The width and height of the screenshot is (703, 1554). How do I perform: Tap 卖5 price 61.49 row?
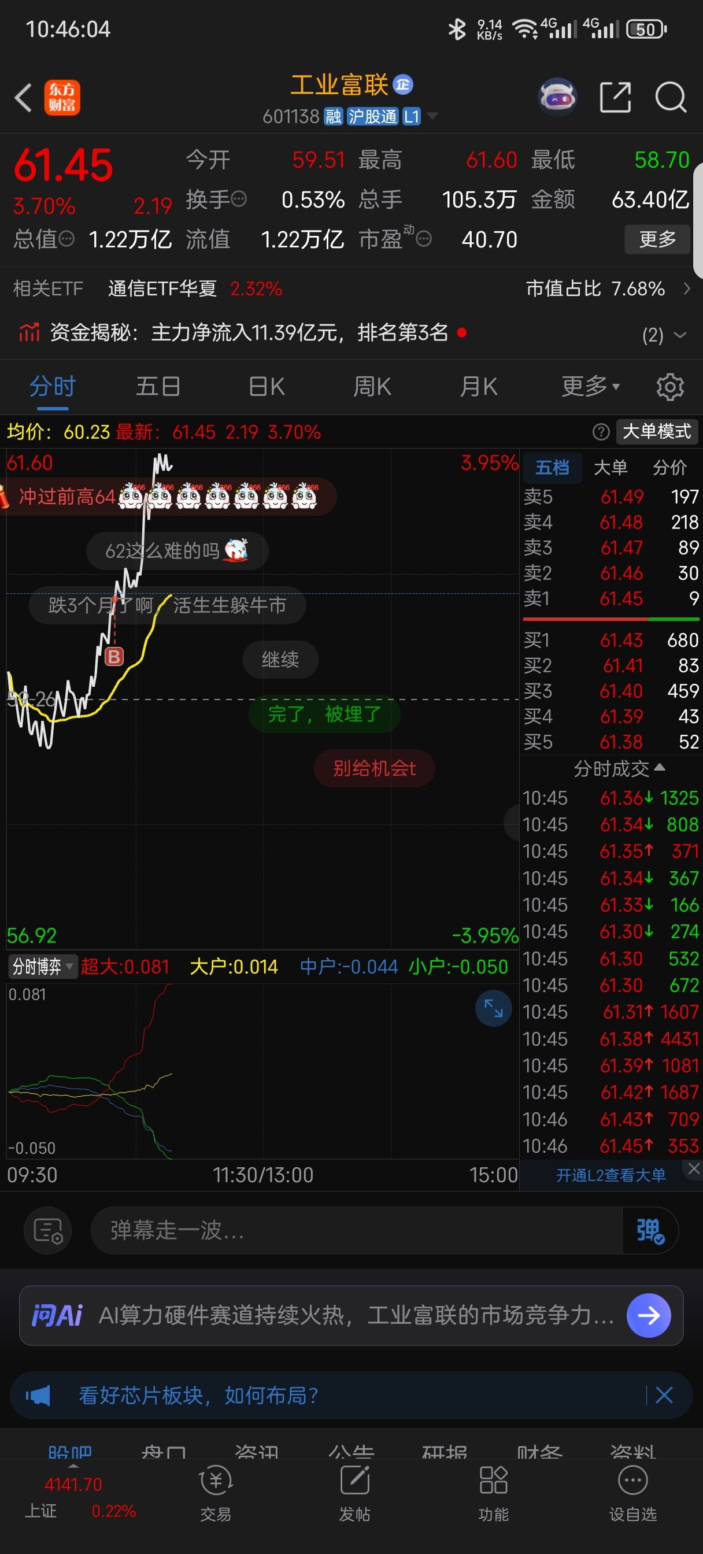click(x=610, y=497)
